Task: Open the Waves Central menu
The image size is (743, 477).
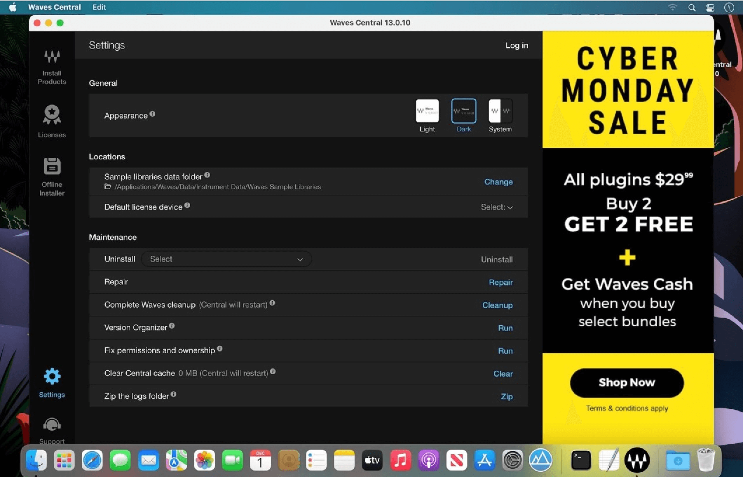Action: (55, 7)
